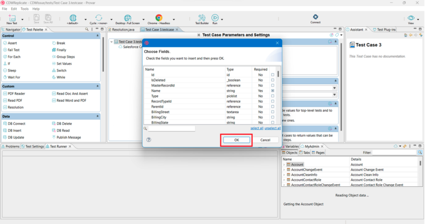425x224 pixels.
Task: Check the IsDeleted field checkbox
Action: pos(273,80)
